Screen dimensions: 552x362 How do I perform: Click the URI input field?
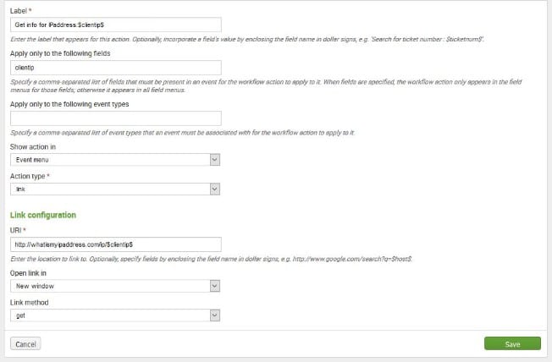pyautogui.click(x=115, y=244)
